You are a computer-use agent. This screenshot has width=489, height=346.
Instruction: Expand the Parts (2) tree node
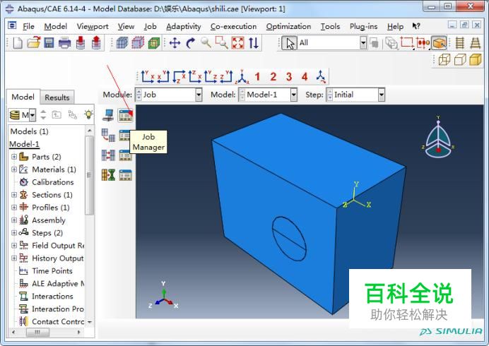[14, 157]
